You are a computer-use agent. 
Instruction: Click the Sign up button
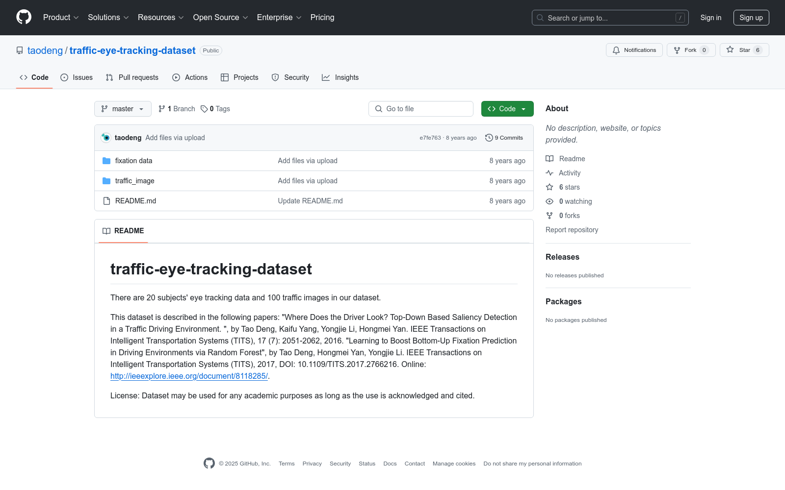pos(751,18)
